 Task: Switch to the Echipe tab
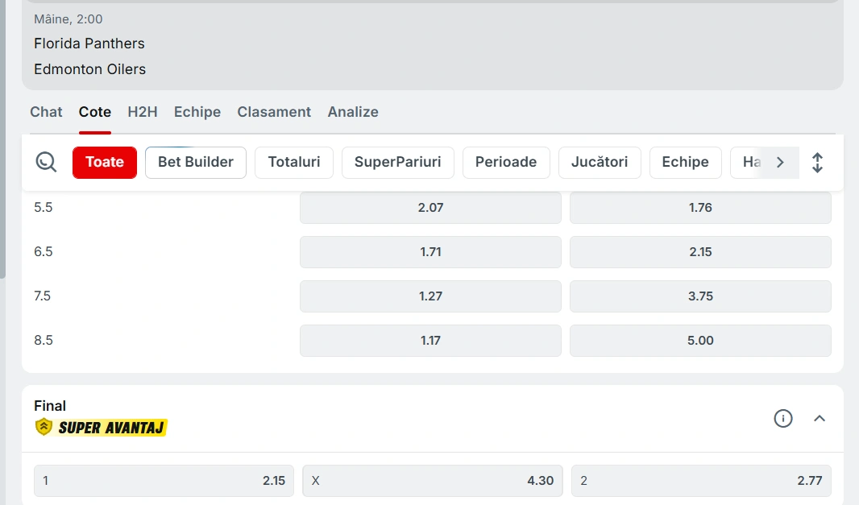click(197, 112)
